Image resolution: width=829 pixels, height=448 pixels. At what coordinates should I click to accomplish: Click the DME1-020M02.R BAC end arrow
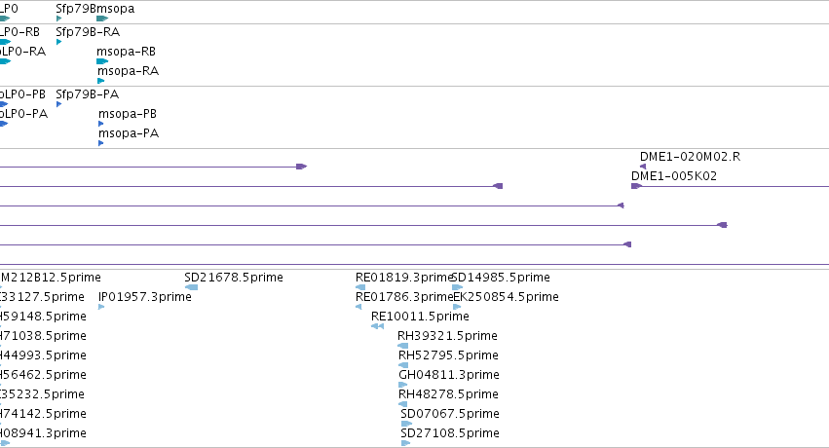[x=643, y=167]
